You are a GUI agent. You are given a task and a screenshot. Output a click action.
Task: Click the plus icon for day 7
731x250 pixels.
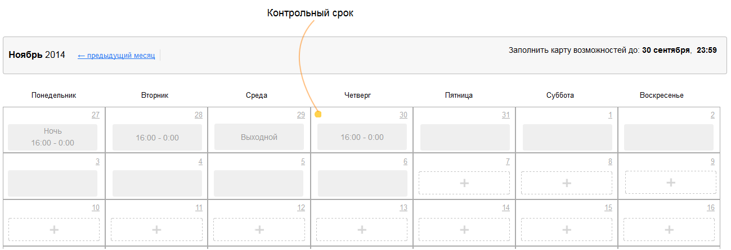coord(464,183)
